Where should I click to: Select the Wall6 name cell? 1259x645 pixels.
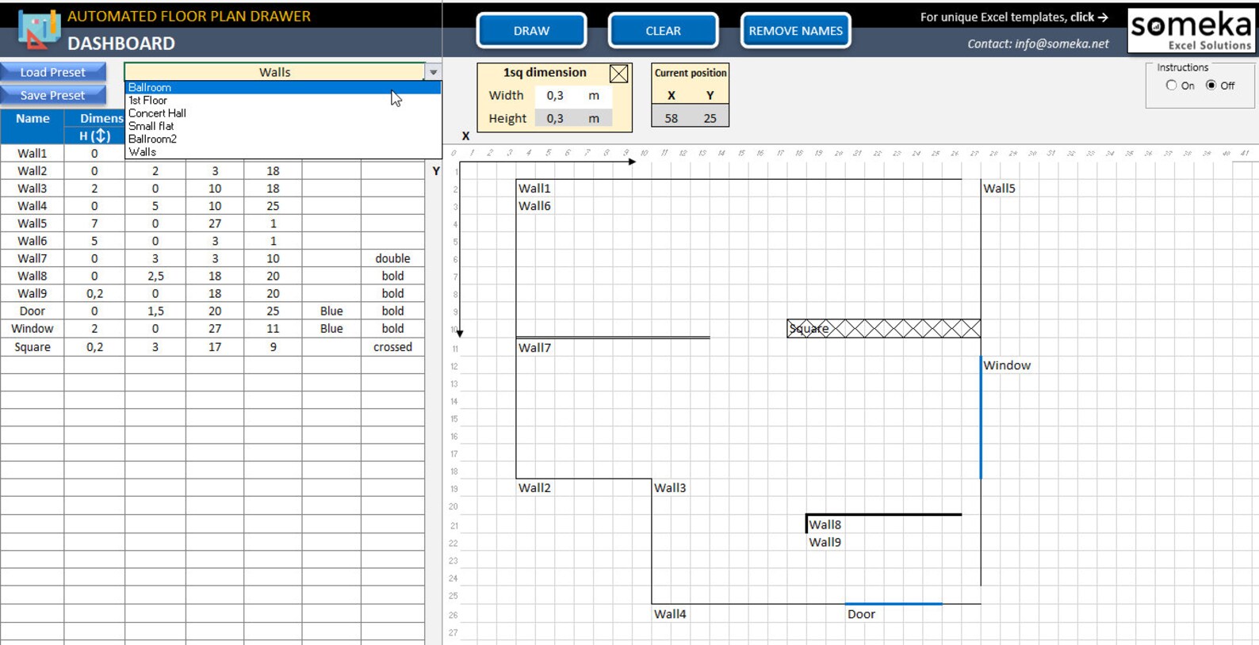pos(33,241)
